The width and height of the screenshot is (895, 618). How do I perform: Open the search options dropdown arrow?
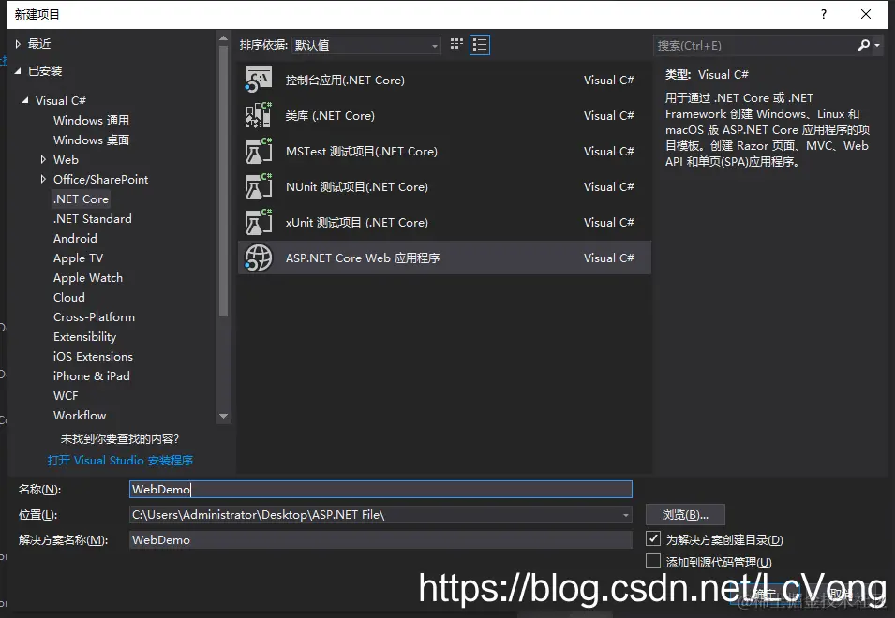pyautogui.click(x=877, y=45)
